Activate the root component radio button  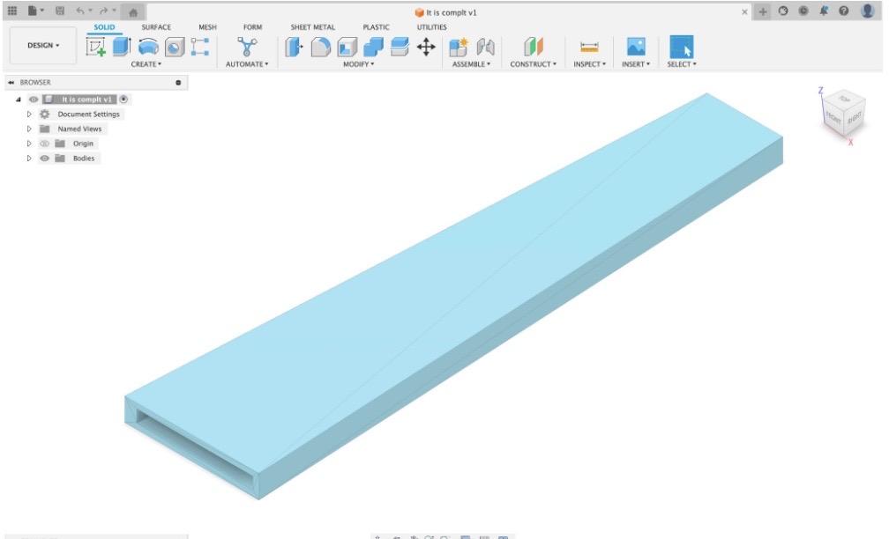click(x=123, y=99)
